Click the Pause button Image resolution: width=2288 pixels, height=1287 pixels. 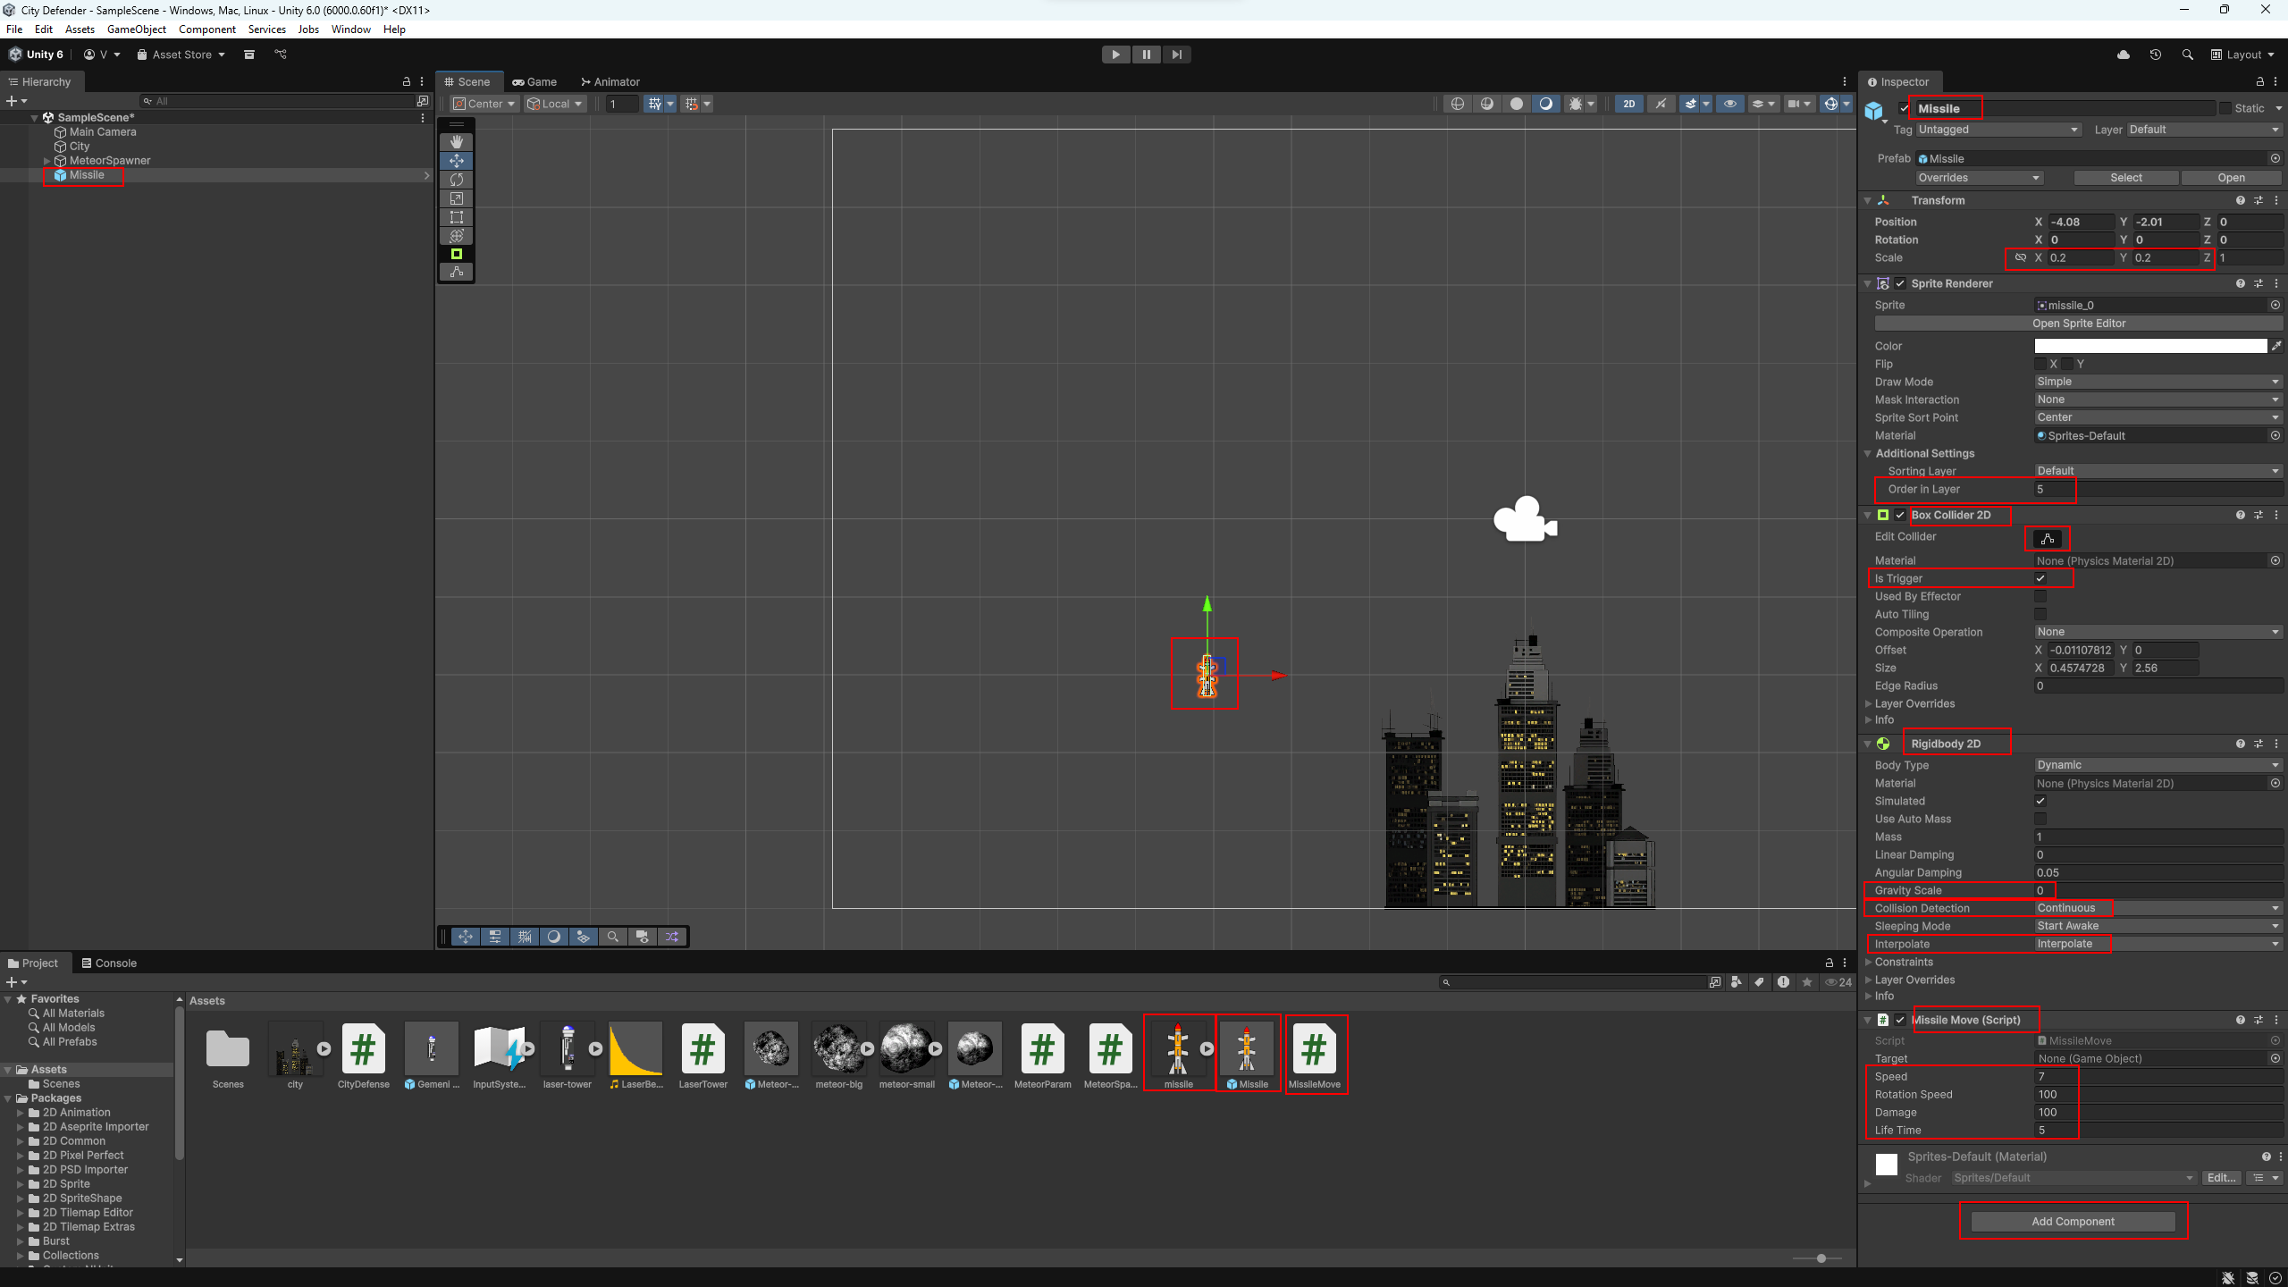(1146, 55)
